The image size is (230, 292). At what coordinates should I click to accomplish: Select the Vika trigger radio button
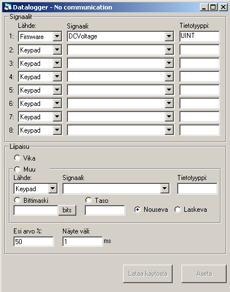pos(17,158)
